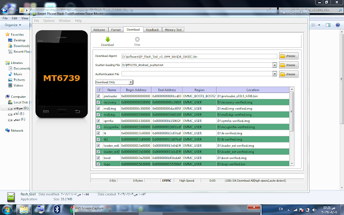Click the EN language indicator
This screenshot has height=215, width=344.
click(281, 209)
